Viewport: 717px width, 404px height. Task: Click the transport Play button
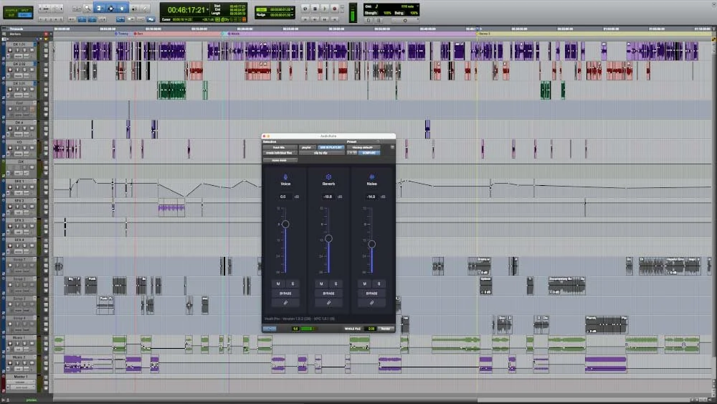[x=325, y=9]
